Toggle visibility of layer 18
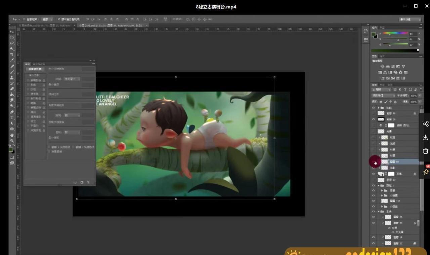 373,237
